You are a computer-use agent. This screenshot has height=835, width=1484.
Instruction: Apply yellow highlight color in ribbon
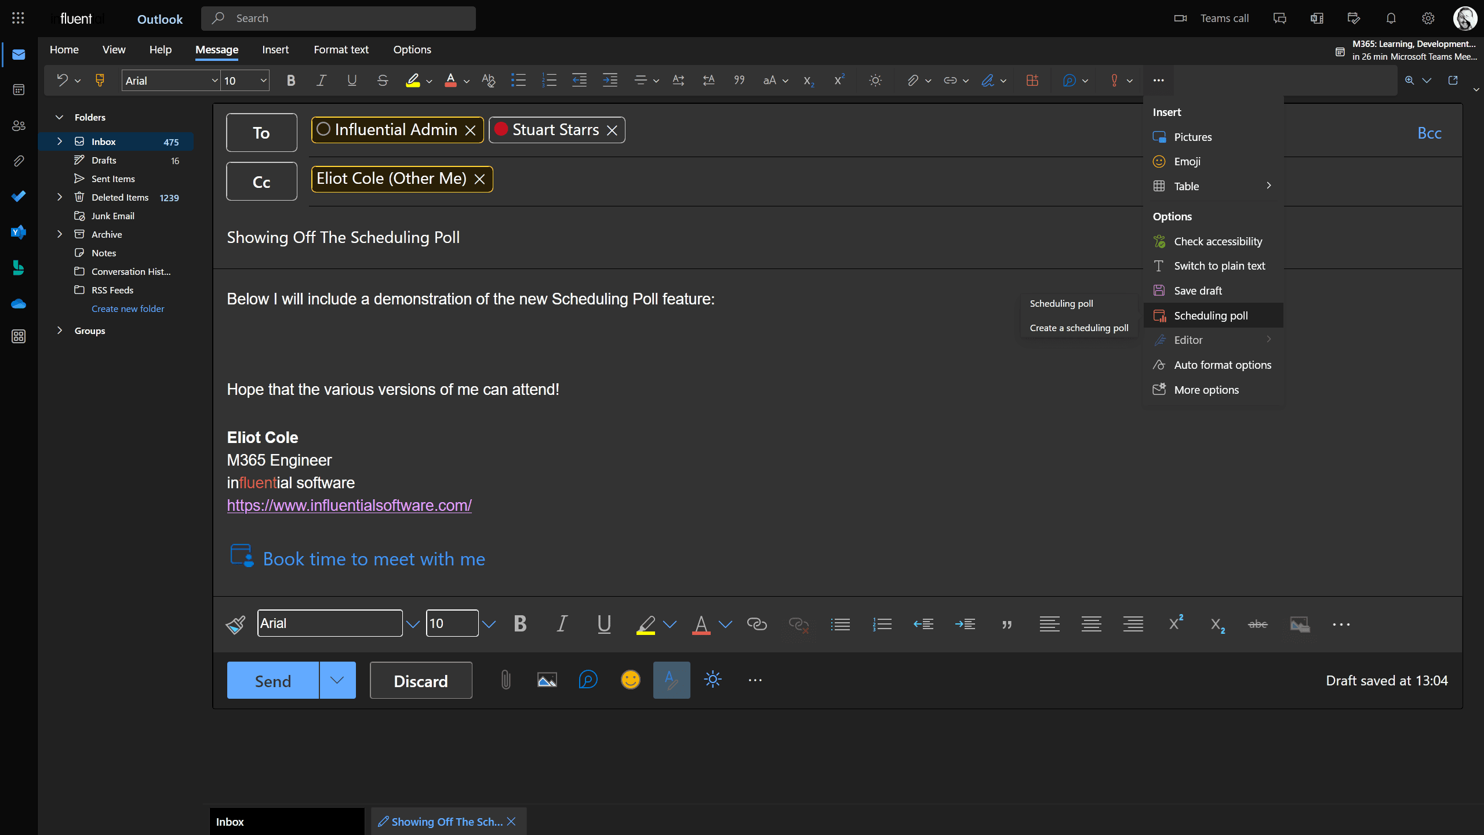[412, 80]
